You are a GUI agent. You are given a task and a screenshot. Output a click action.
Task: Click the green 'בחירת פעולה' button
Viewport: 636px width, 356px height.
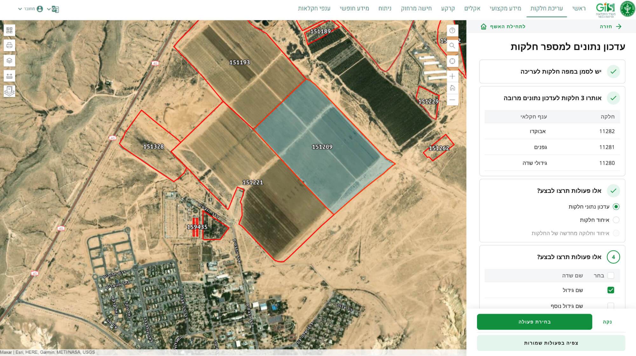tap(535, 322)
